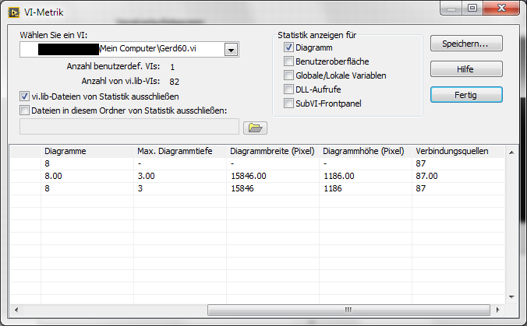Click table scroll down arrow

coord(511,296)
